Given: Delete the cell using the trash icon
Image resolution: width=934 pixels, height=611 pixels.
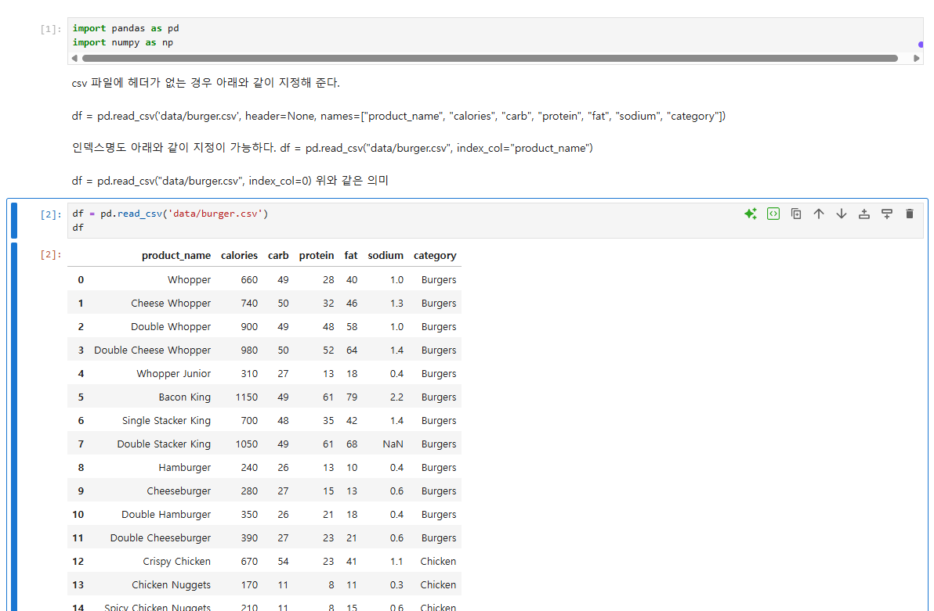Looking at the screenshot, I should pos(910,214).
